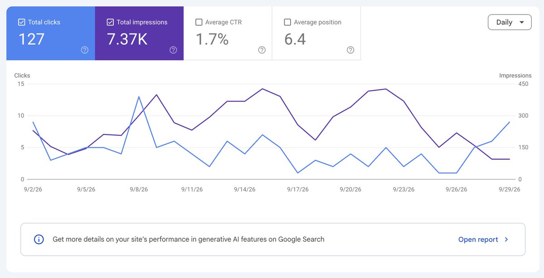
Task: Enable the Average CTR checkbox
Action: [199, 22]
